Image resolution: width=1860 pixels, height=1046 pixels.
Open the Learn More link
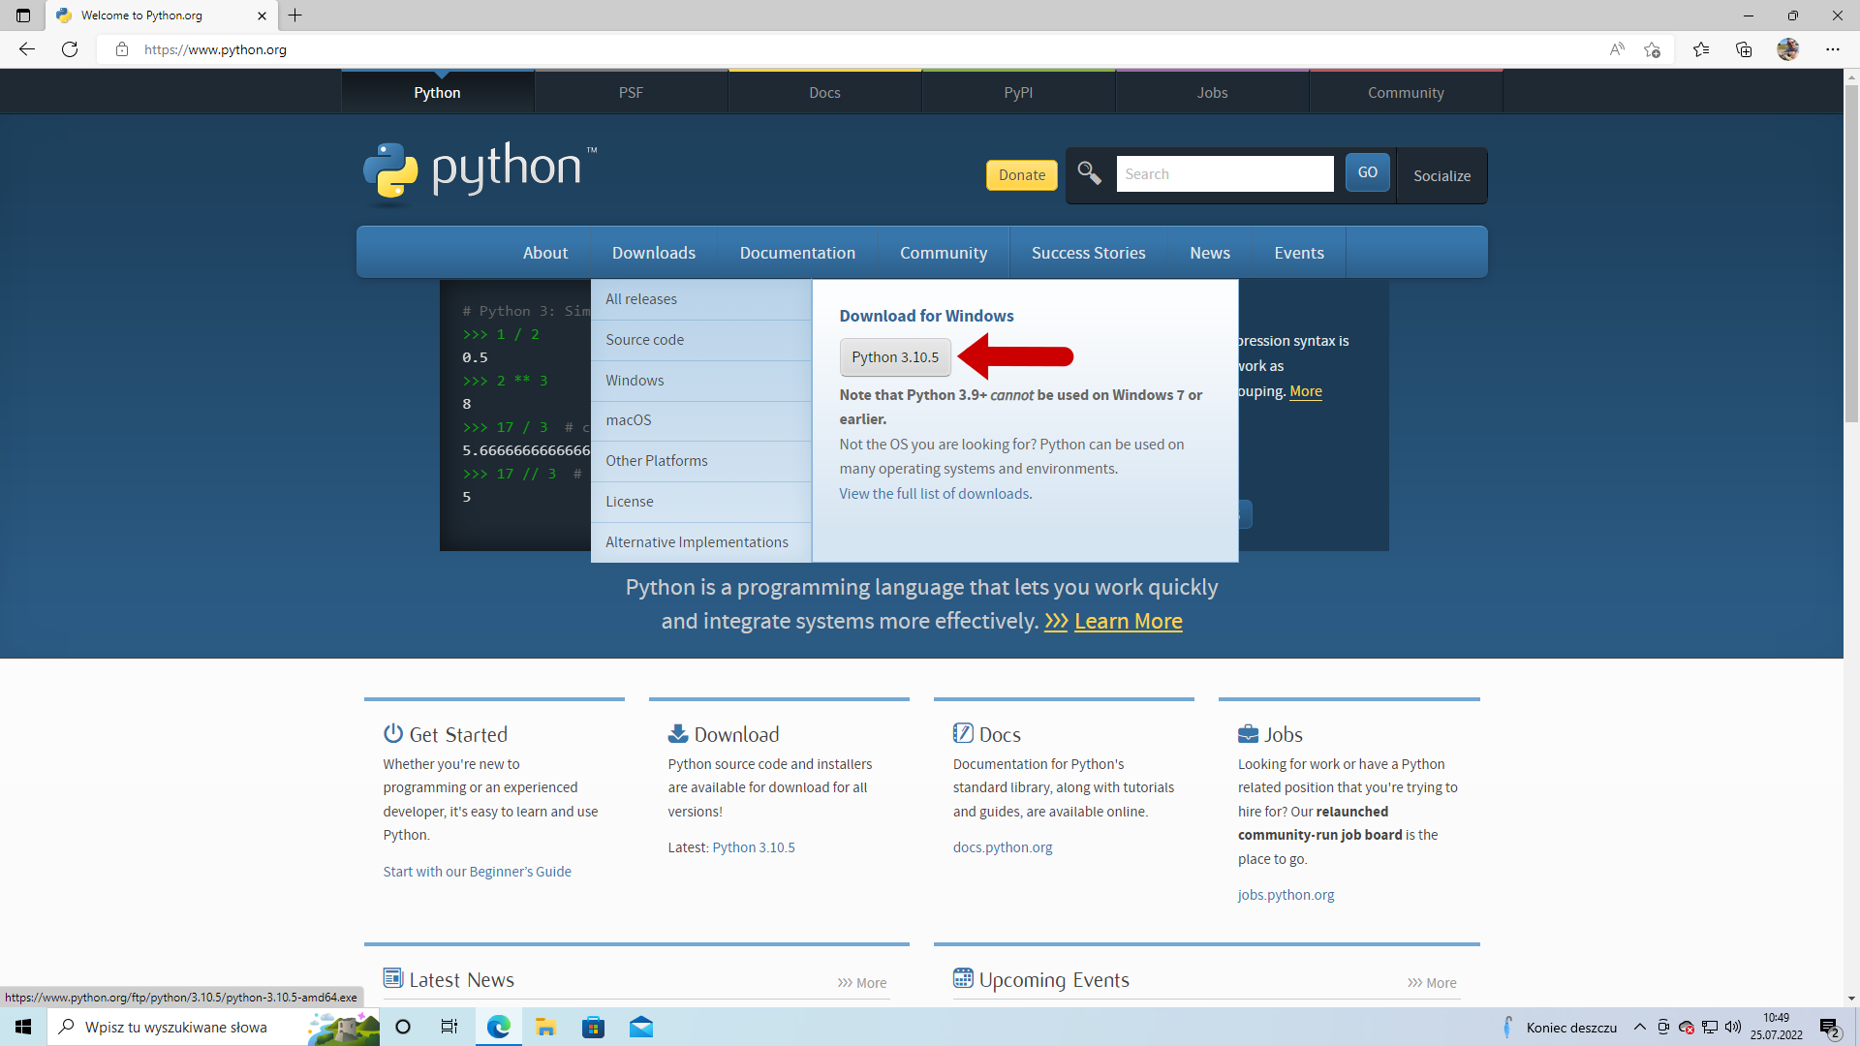1128,621
